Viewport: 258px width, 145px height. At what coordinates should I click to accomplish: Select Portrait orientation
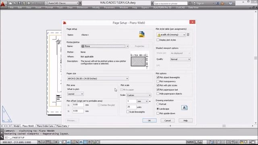click(x=158, y=104)
